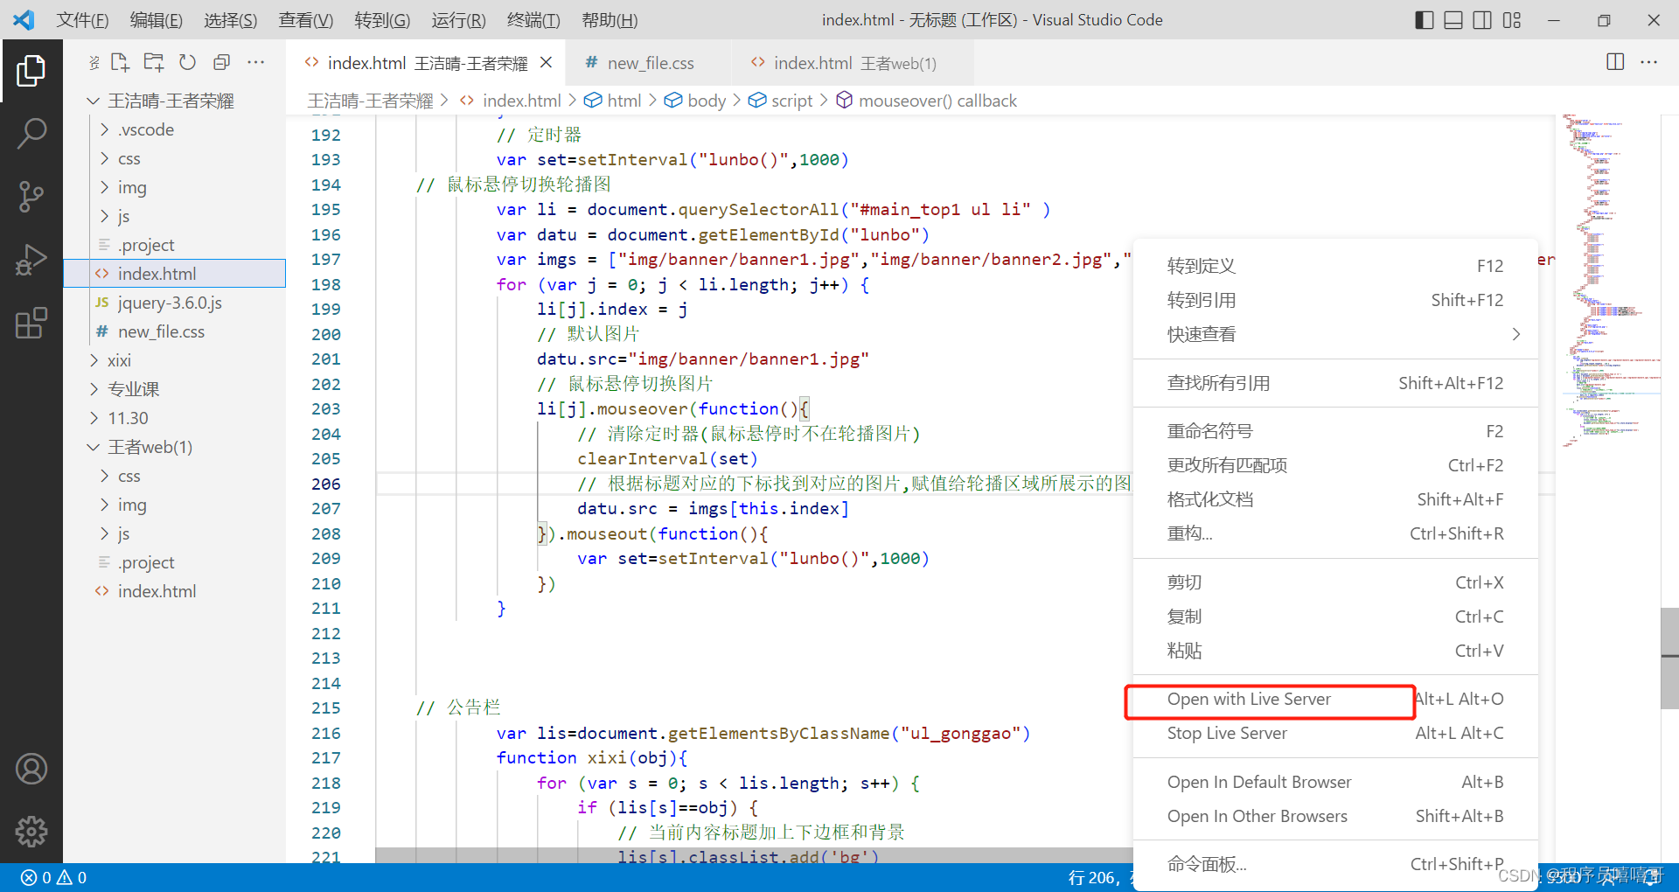
Task: Select jquery-3.6.0.js in explorer
Action: [175, 303]
